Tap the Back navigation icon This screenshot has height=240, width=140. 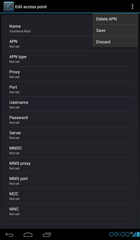coord(9,234)
